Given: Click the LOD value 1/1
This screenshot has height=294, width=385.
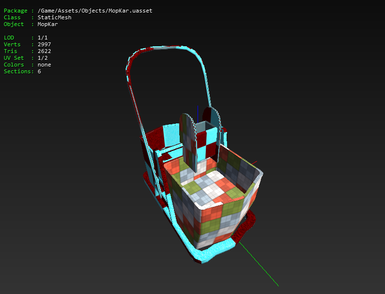Looking at the screenshot, I should click(43, 38).
